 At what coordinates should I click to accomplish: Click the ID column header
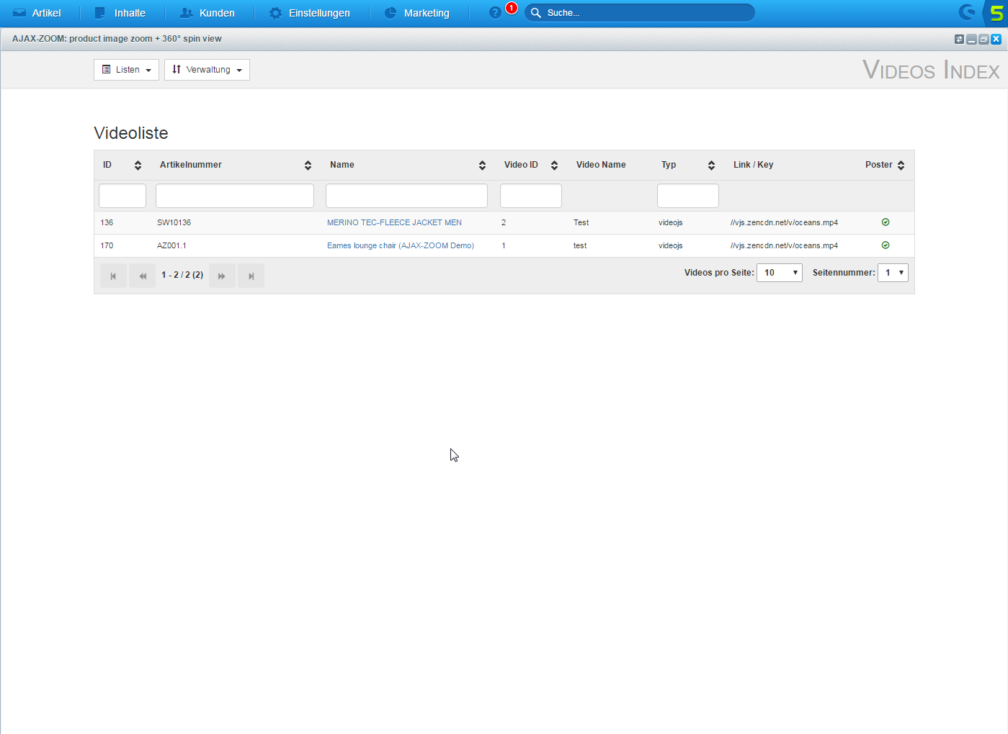(107, 165)
